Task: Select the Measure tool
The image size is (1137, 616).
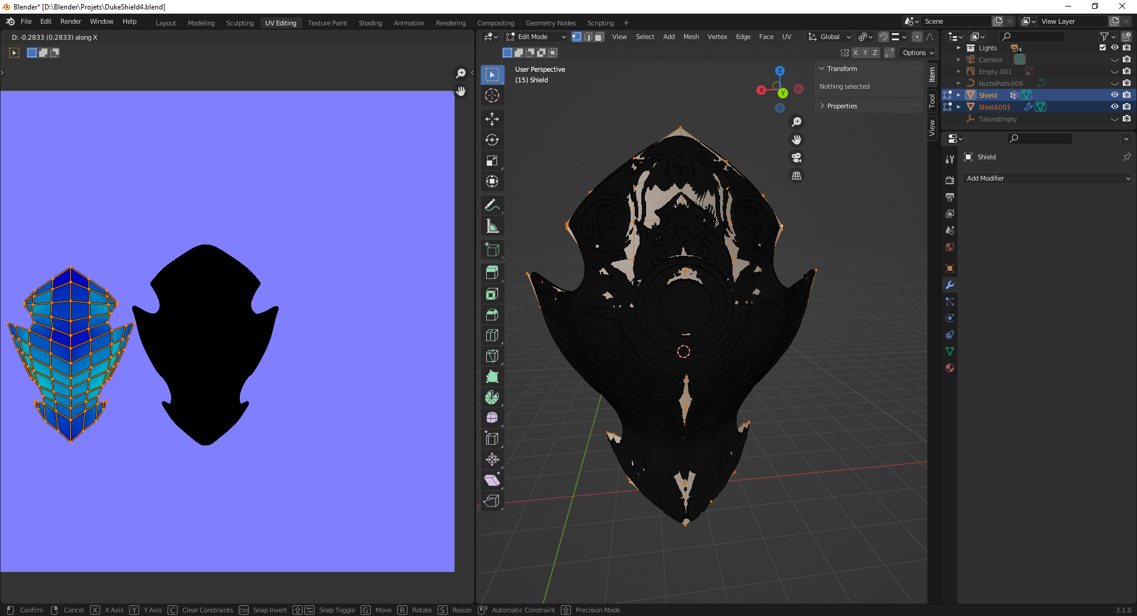Action: (492, 226)
